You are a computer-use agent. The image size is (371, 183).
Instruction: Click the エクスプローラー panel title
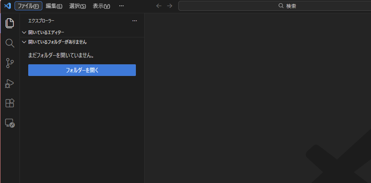point(41,21)
